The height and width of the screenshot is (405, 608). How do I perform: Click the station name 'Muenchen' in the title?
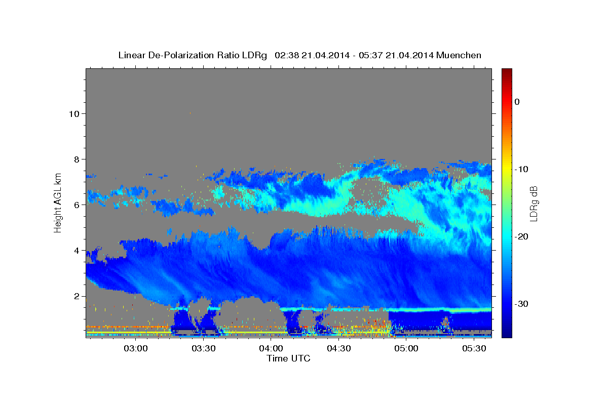click(x=459, y=55)
